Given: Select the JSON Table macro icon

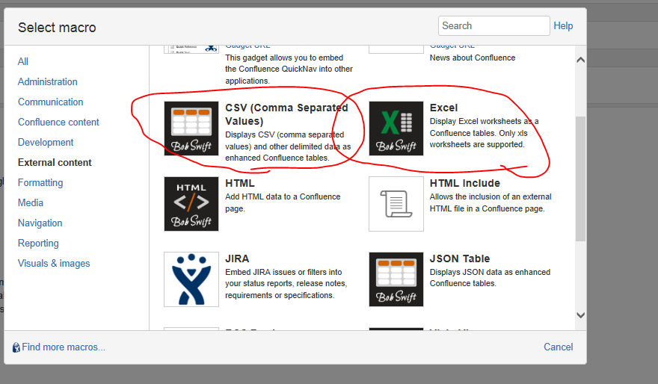Looking at the screenshot, I should coord(396,279).
